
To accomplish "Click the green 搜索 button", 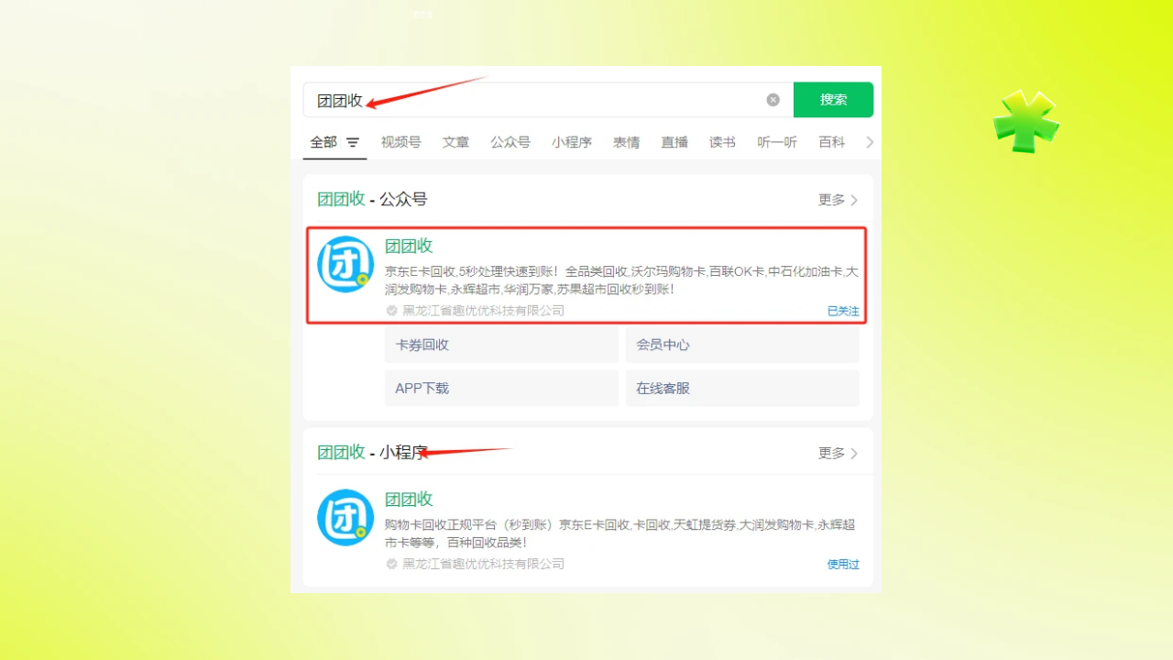I will pos(833,100).
